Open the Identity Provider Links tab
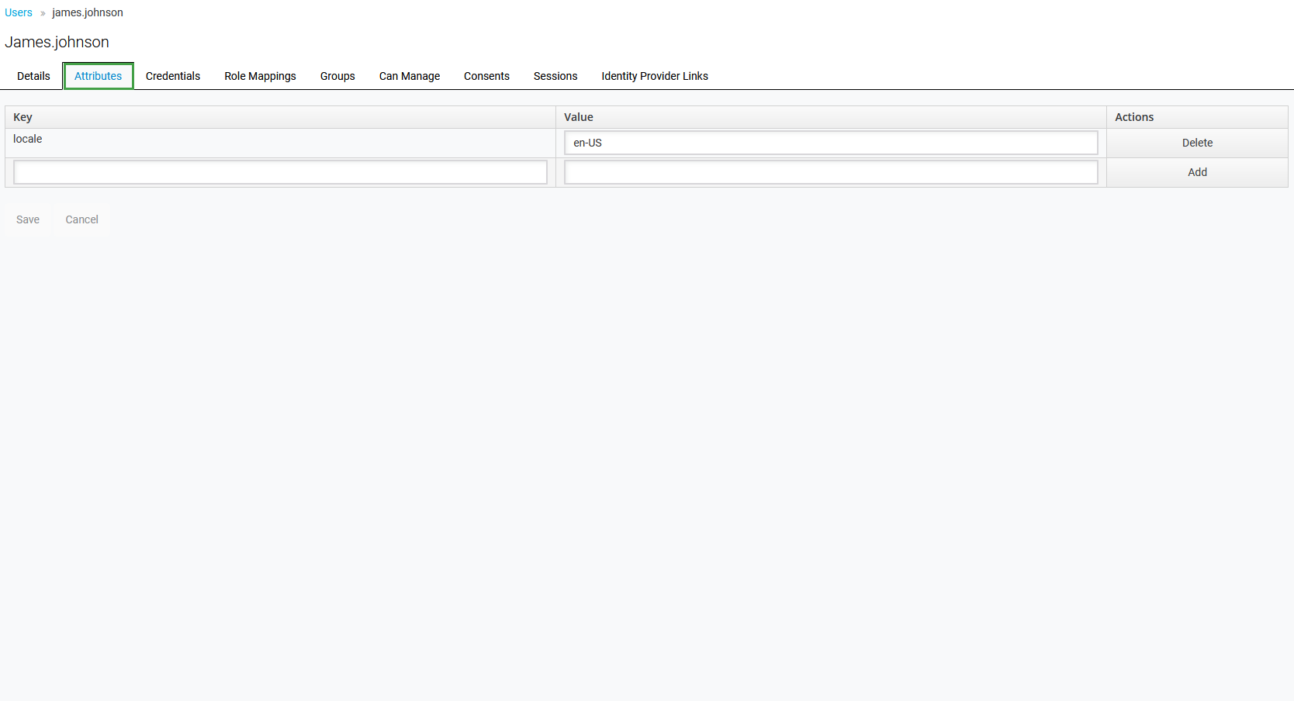This screenshot has width=1294, height=701. (655, 76)
